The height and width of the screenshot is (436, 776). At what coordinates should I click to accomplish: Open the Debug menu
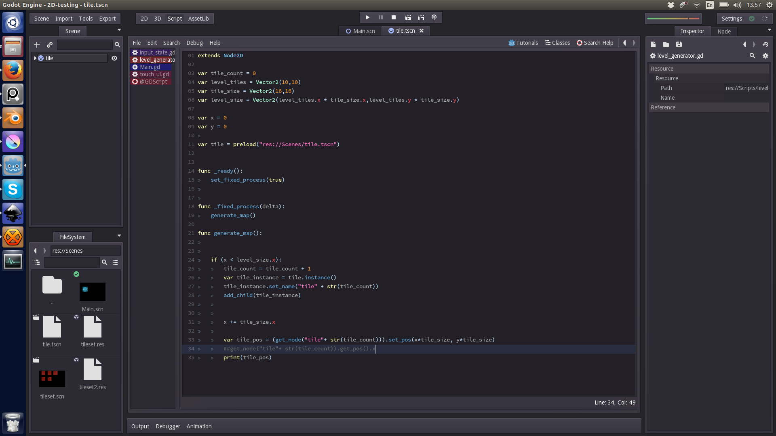194,43
